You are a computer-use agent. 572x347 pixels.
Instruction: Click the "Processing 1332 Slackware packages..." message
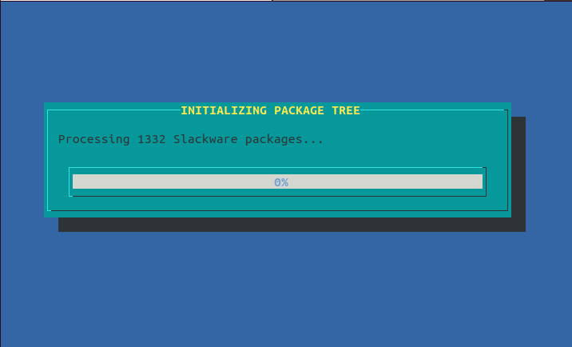(191, 139)
